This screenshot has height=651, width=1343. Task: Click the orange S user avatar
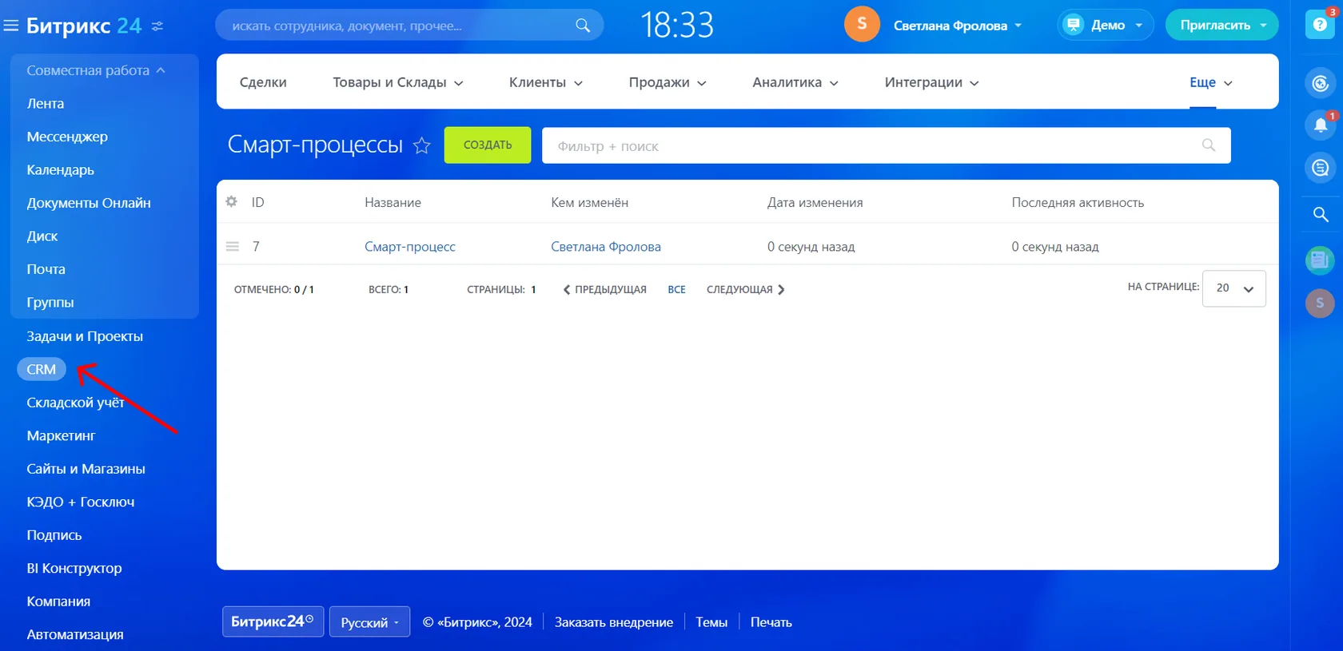(x=862, y=24)
